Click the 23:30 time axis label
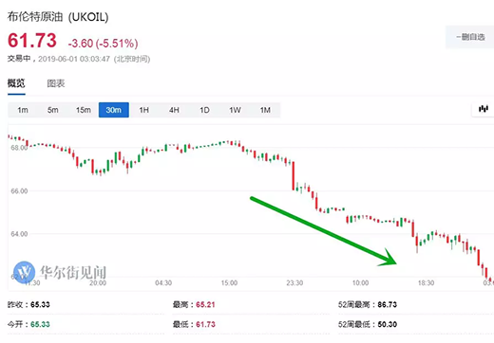Screen dimensions: 494x343 coord(294,282)
